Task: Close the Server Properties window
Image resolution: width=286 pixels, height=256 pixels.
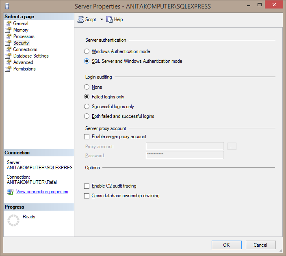Action: [x=274, y=5]
